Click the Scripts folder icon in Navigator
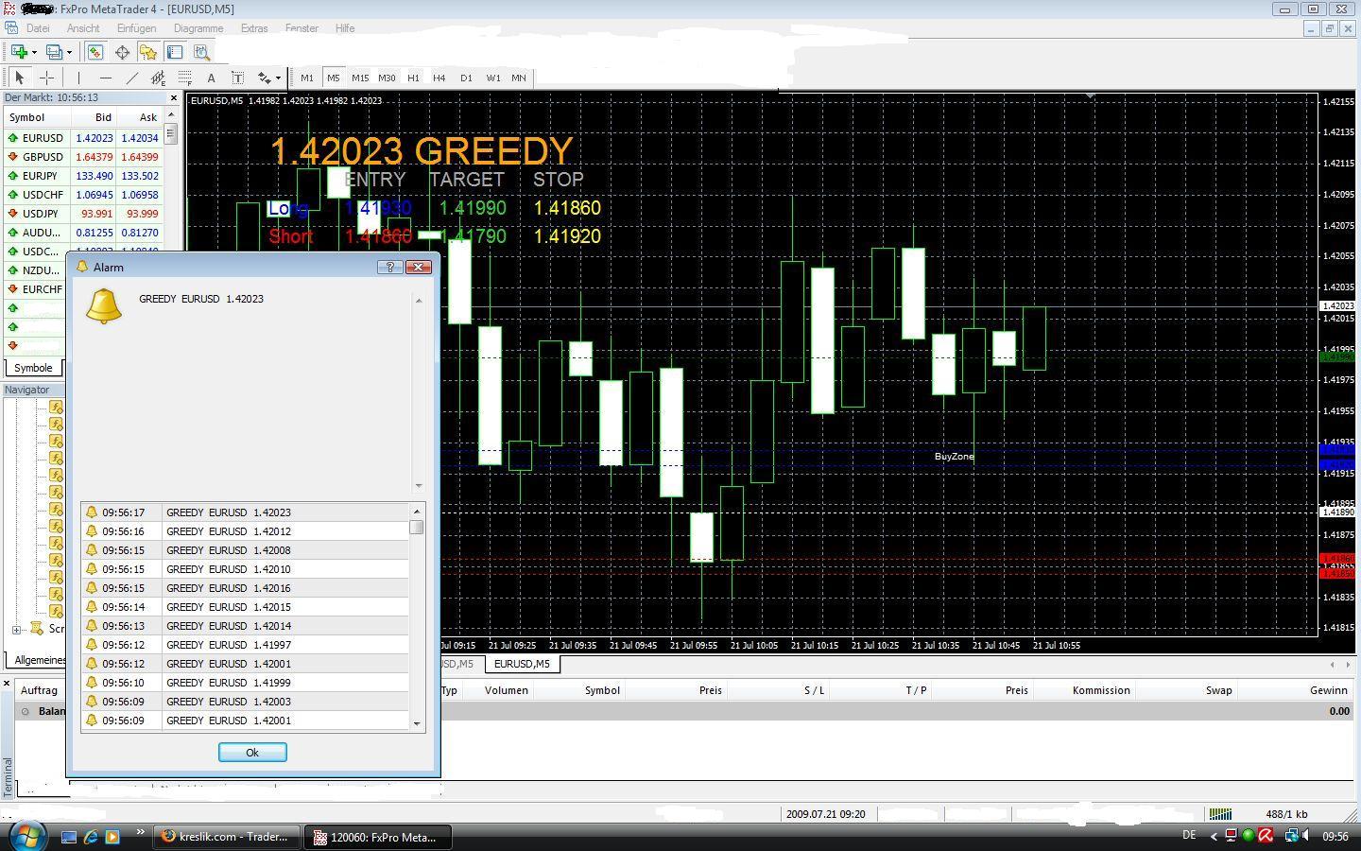The image size is (1361, 851). [x=36, y=629]
